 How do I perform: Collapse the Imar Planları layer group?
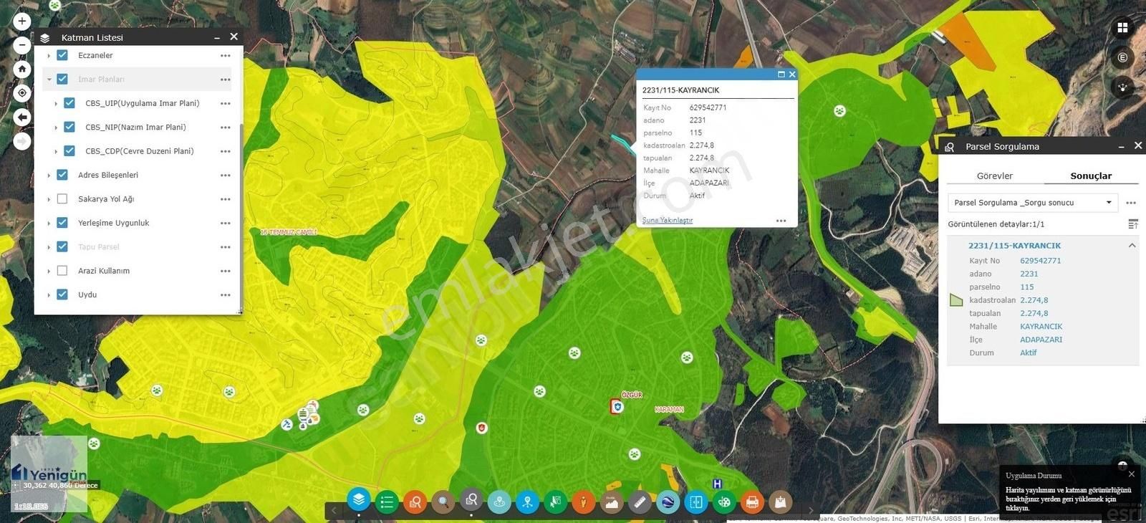49,80
